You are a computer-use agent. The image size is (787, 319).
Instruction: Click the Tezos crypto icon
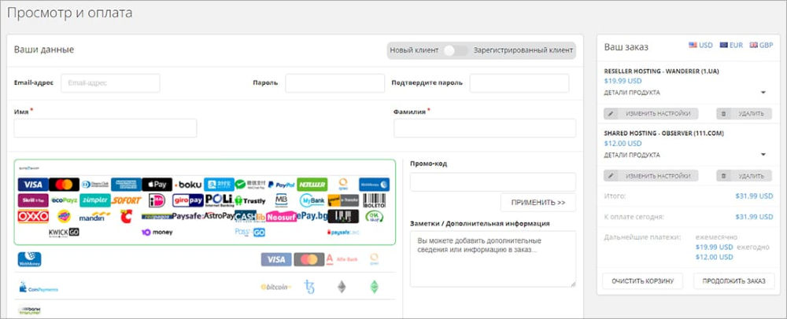(309, 287)
